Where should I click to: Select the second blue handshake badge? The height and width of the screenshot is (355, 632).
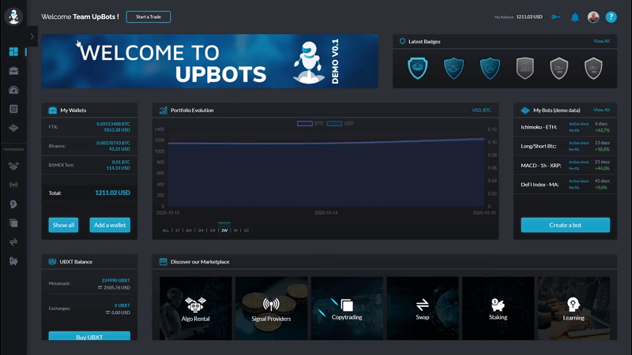[x=453, y=68]
